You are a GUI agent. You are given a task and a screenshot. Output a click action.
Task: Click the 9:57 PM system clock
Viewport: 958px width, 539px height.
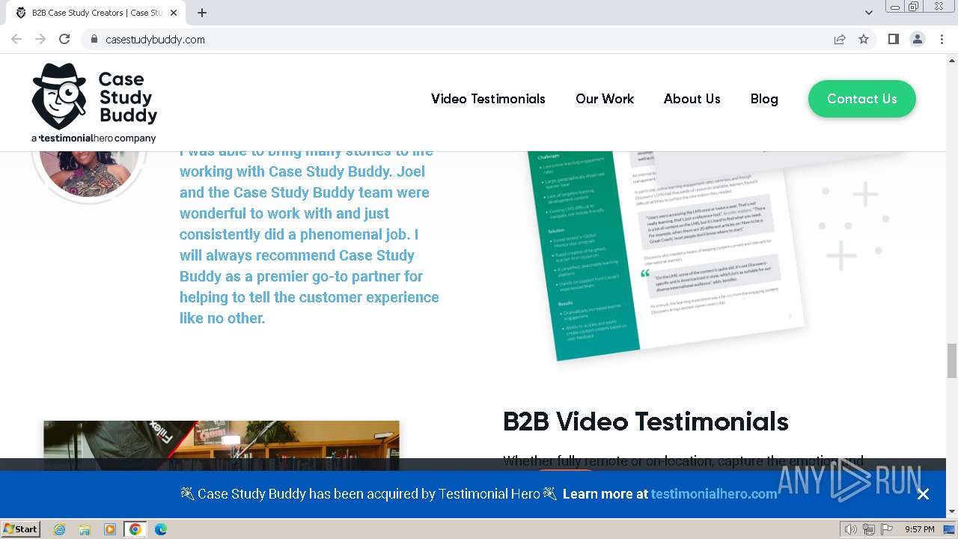920,529
